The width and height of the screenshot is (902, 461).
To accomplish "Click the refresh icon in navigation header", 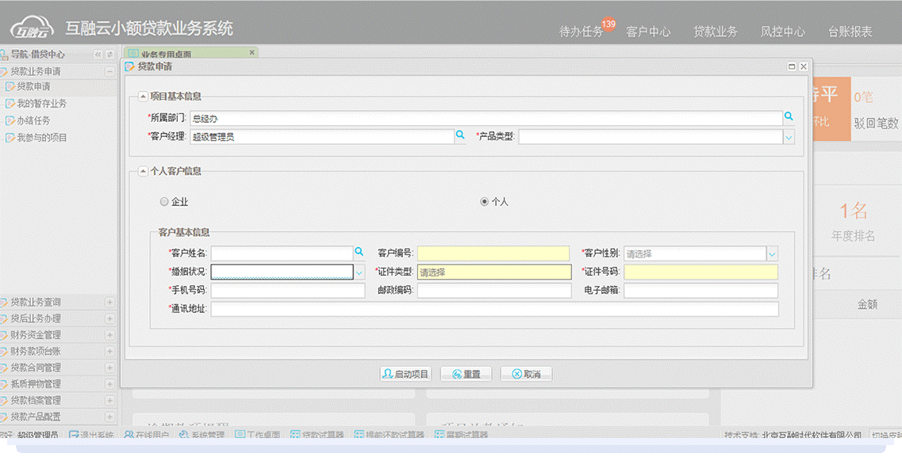I will point(109,55).
